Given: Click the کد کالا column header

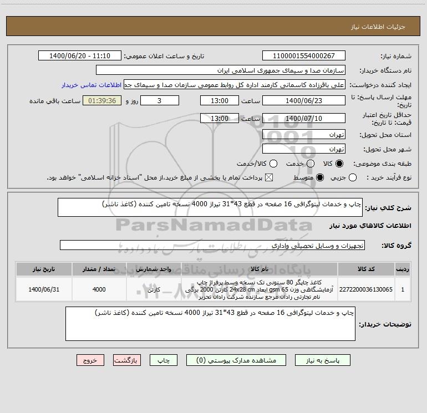Looking at the screenshot, I should pyautogui.click(x=366, y=269).
